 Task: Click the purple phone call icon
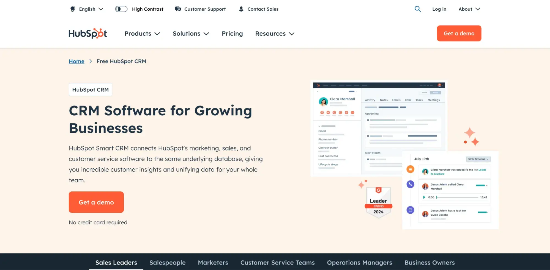tap(410, 184)
